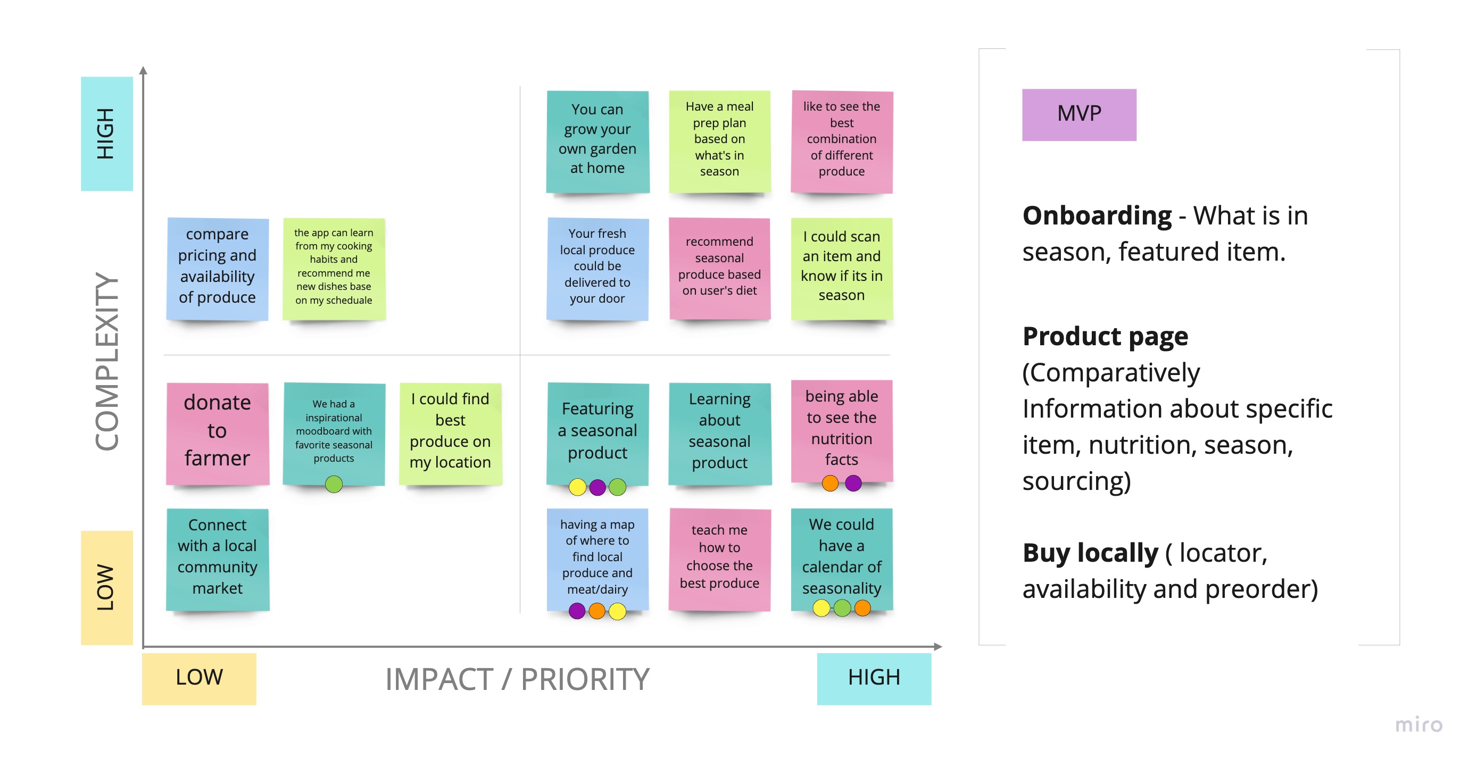The image size is (1477, 766).
Task: Click the miro logo watermark
Action: pos(1418,724)
